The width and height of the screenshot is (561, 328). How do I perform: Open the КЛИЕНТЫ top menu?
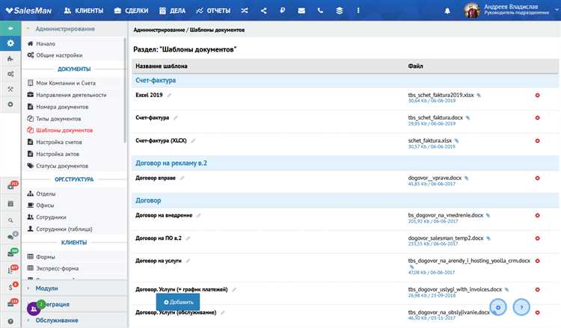84,11
